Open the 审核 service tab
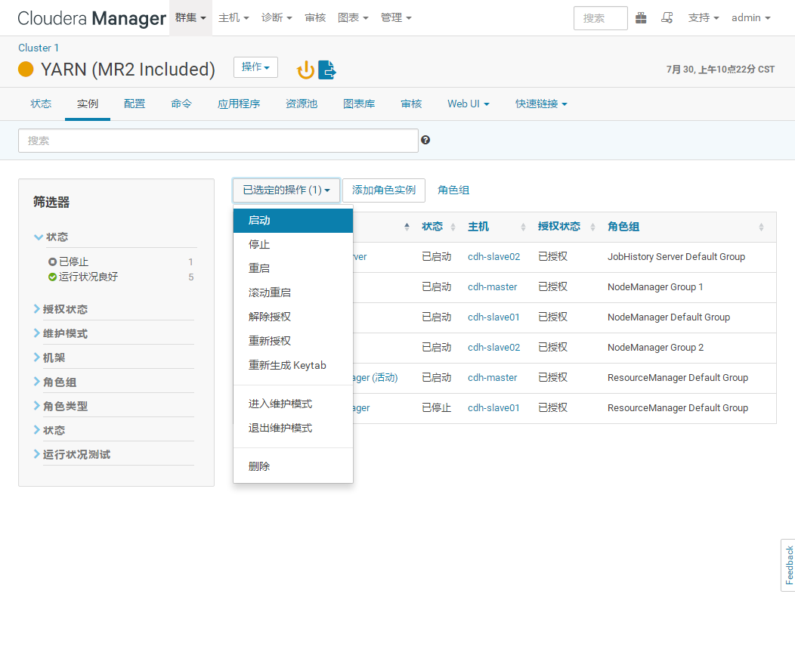Image resolution: width=795 pixels, height=650 pixels. click(411, 104)
